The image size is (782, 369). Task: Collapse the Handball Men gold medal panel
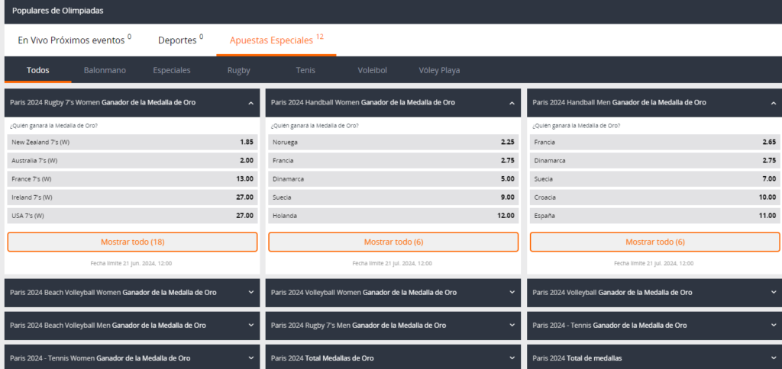[773, 103]
